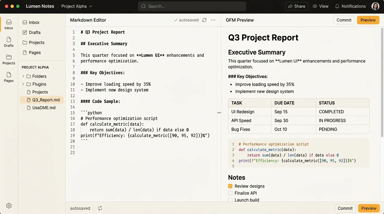Click the UI Redesign table cell

pos(250,112)
